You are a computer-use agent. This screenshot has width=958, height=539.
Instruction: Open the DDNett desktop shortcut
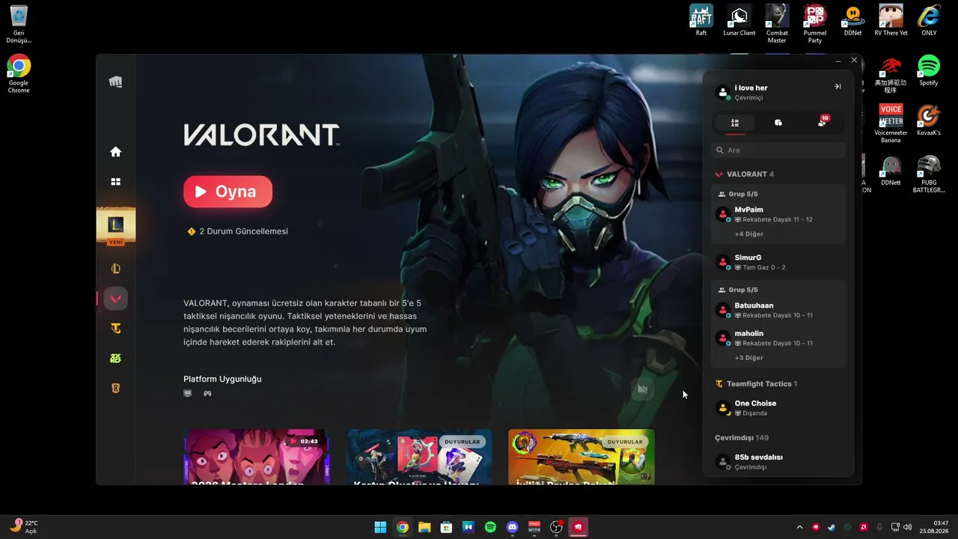[891, 171]
